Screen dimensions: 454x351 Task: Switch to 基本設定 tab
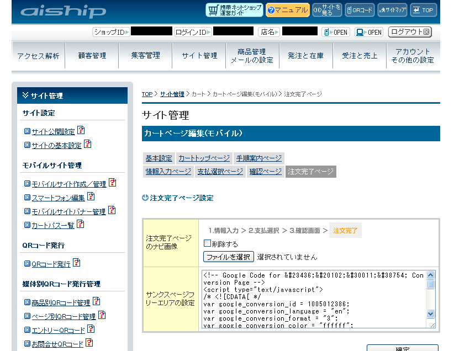point(159,158)
